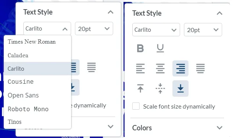
Task: Open 20pt size dropdown in right panel
Action: point(203,30)
